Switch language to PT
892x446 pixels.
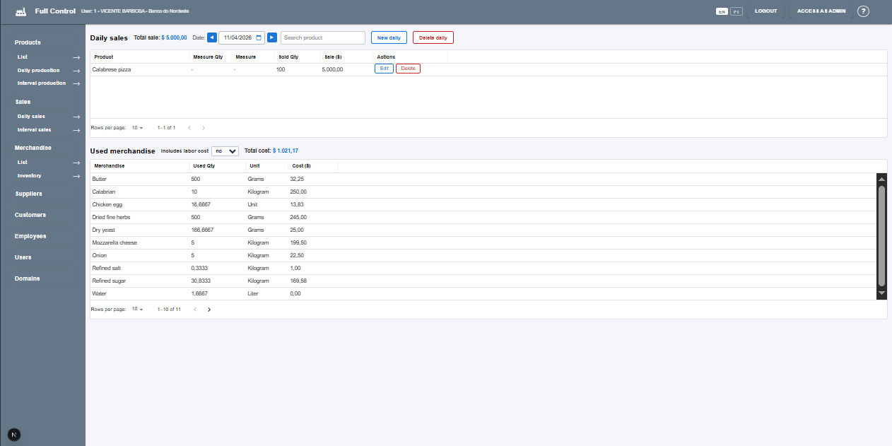point(736,12)
